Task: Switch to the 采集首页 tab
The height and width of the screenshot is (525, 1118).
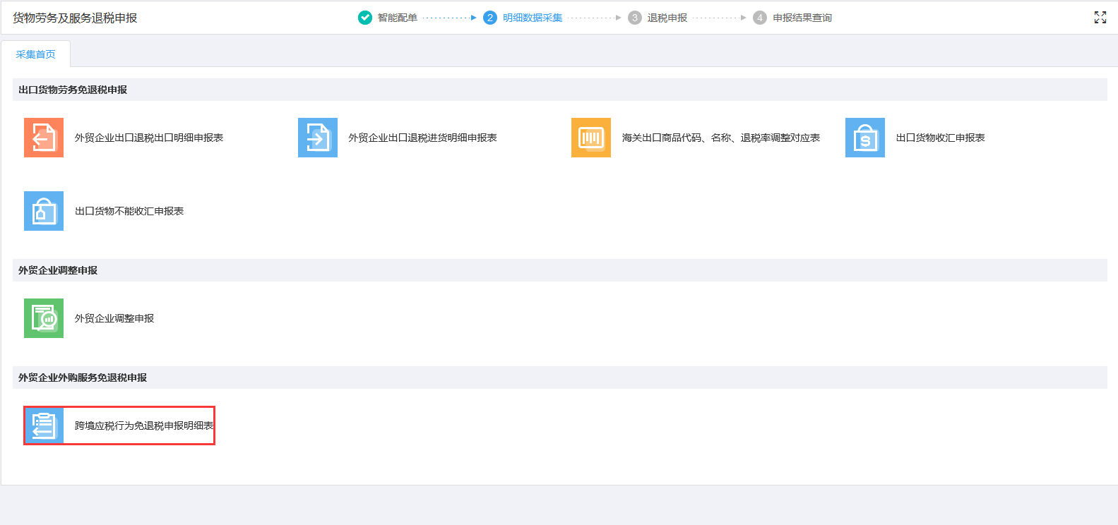Action: 35,54
